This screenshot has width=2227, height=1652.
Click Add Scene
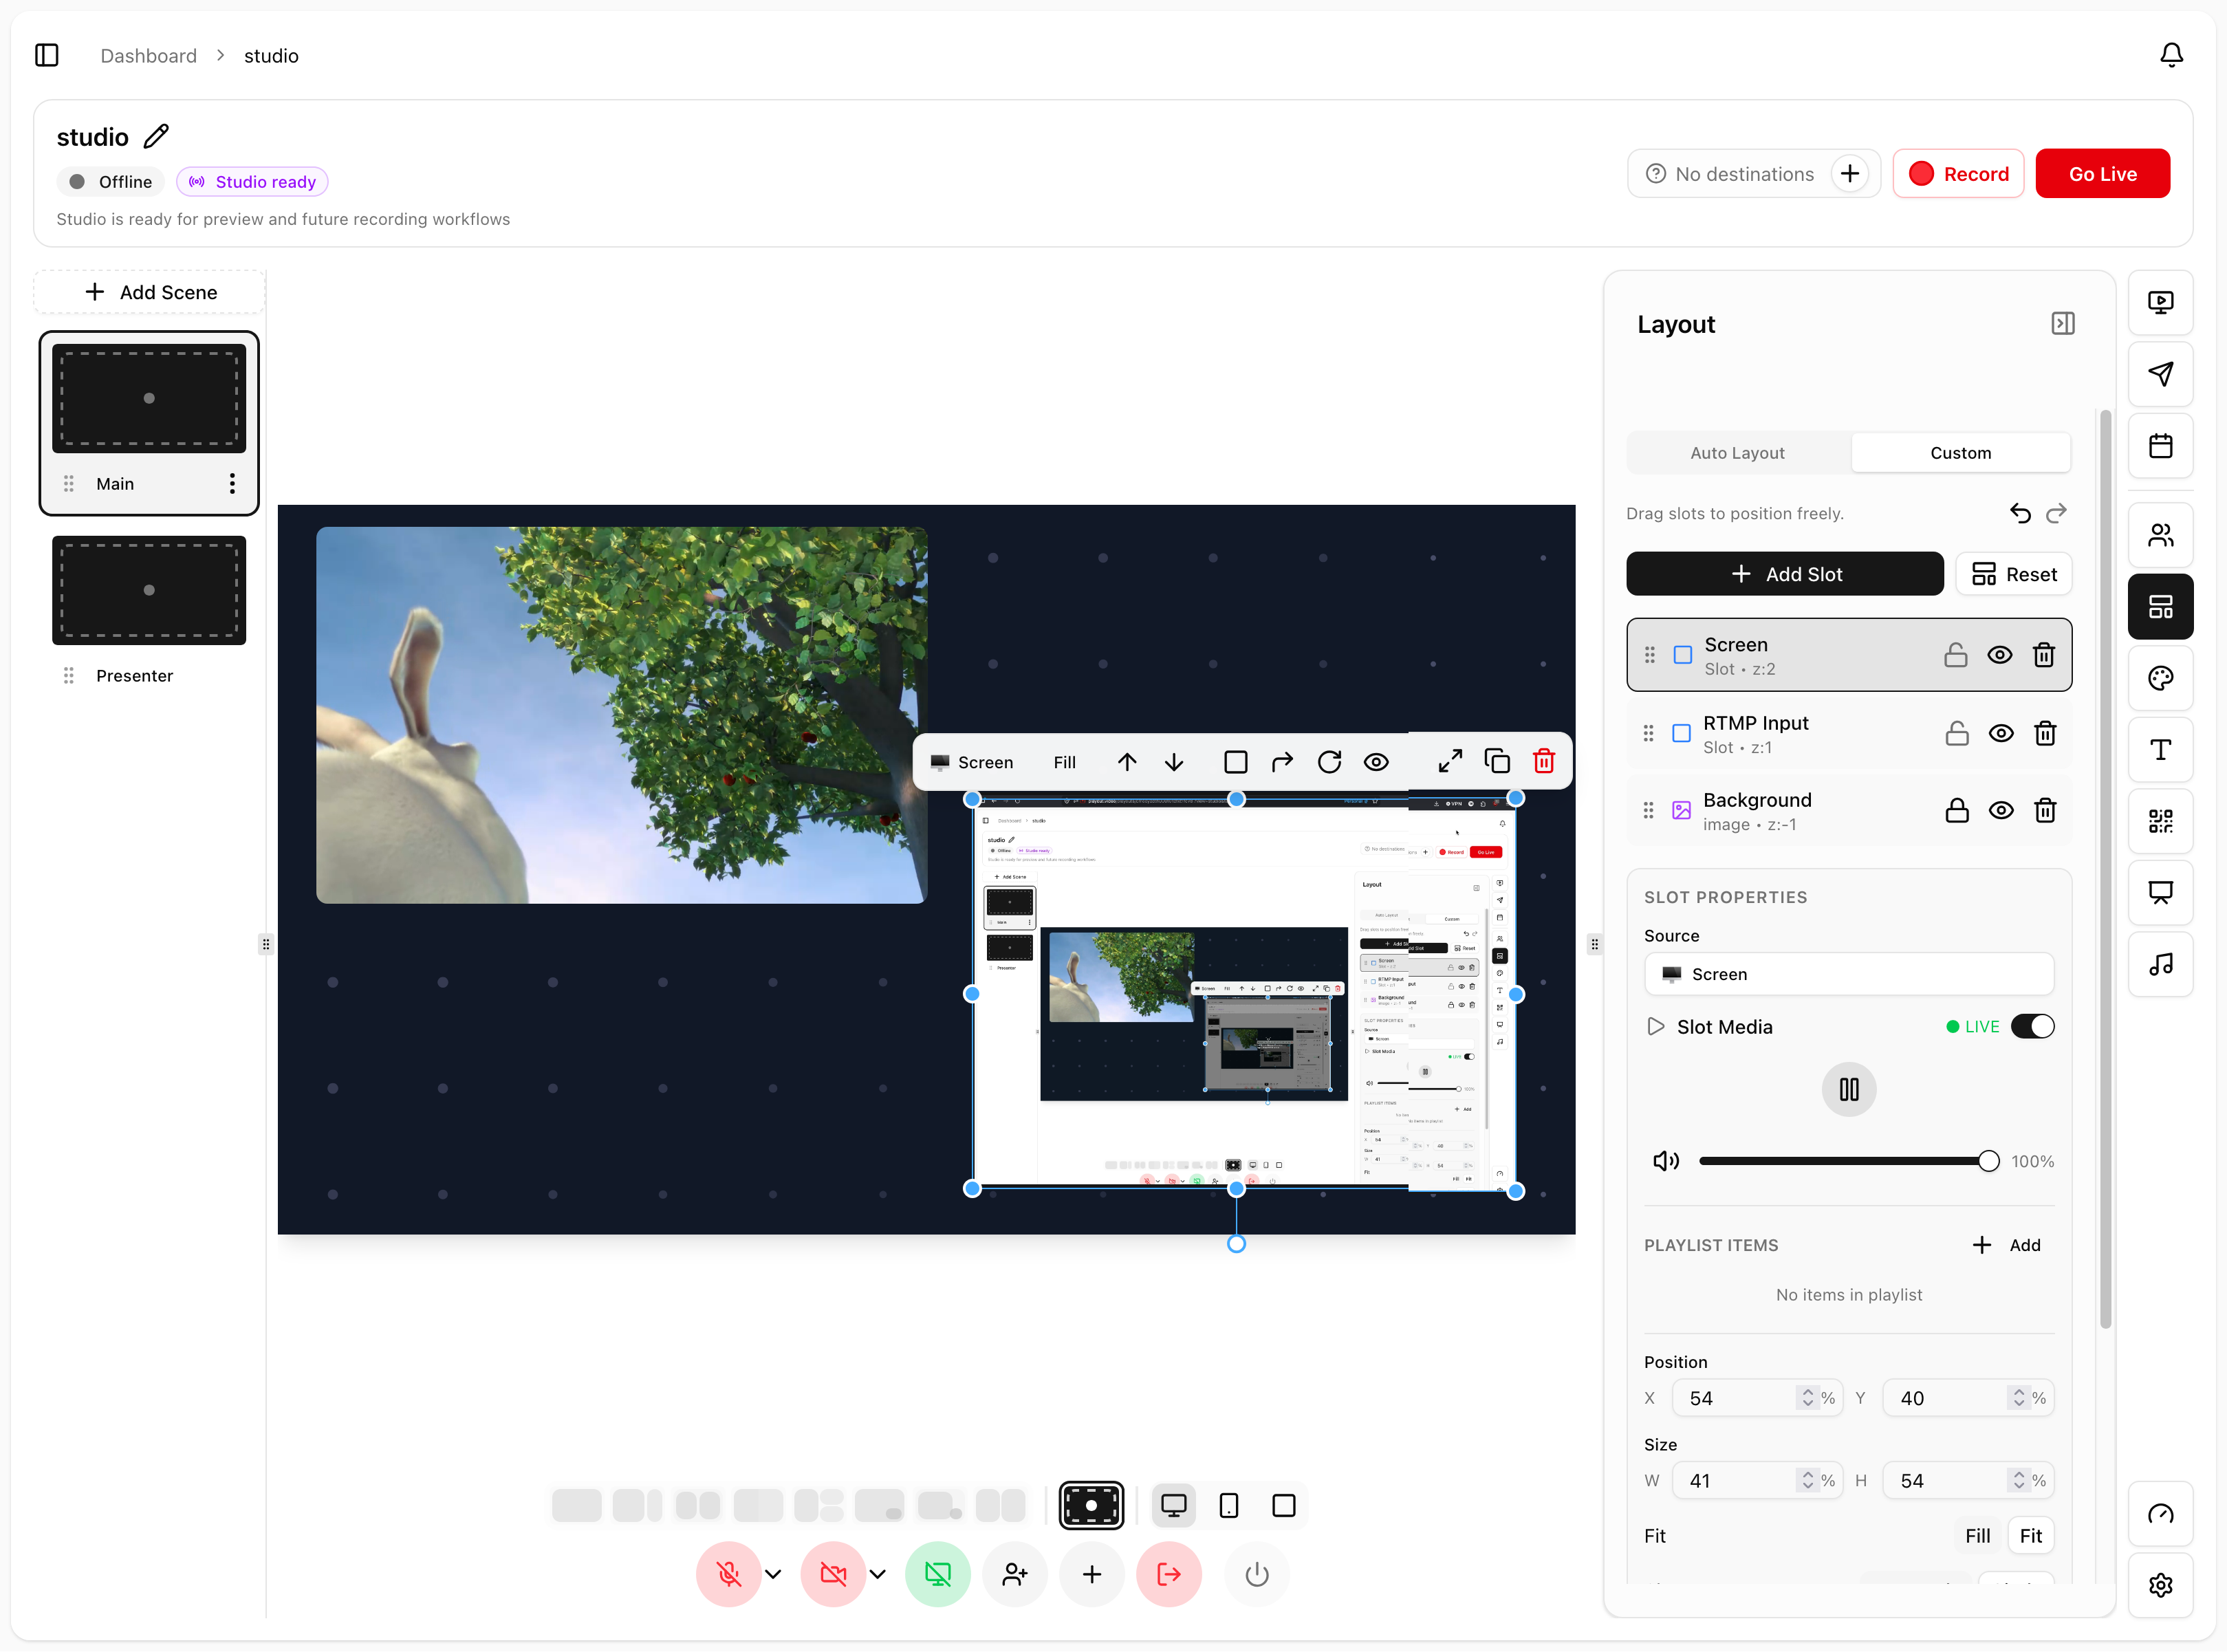pos(150,292)
